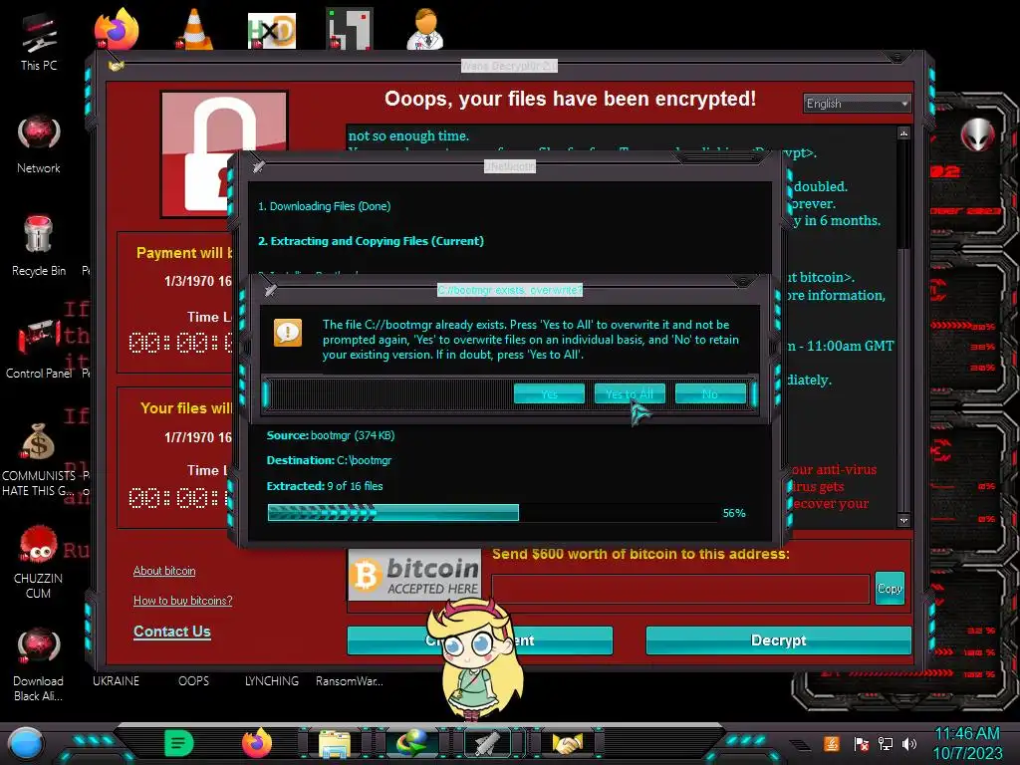Click '1. Downloading Files (Done)' step text
Screen dimensions: 1020x765
pos(324,206)
